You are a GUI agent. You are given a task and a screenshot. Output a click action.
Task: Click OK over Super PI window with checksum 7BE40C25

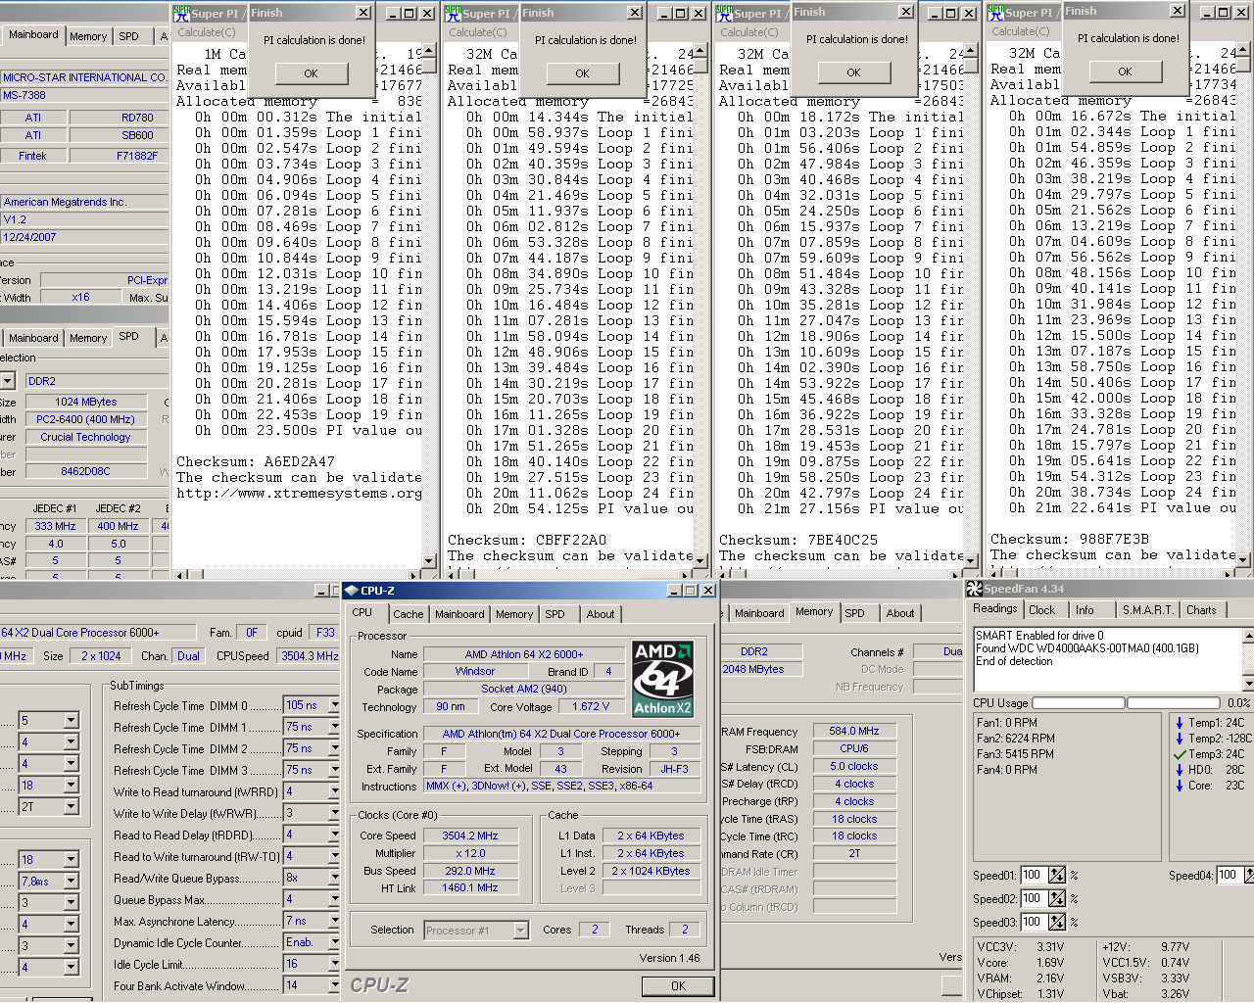pyautogui.click(x=853, y=72)
